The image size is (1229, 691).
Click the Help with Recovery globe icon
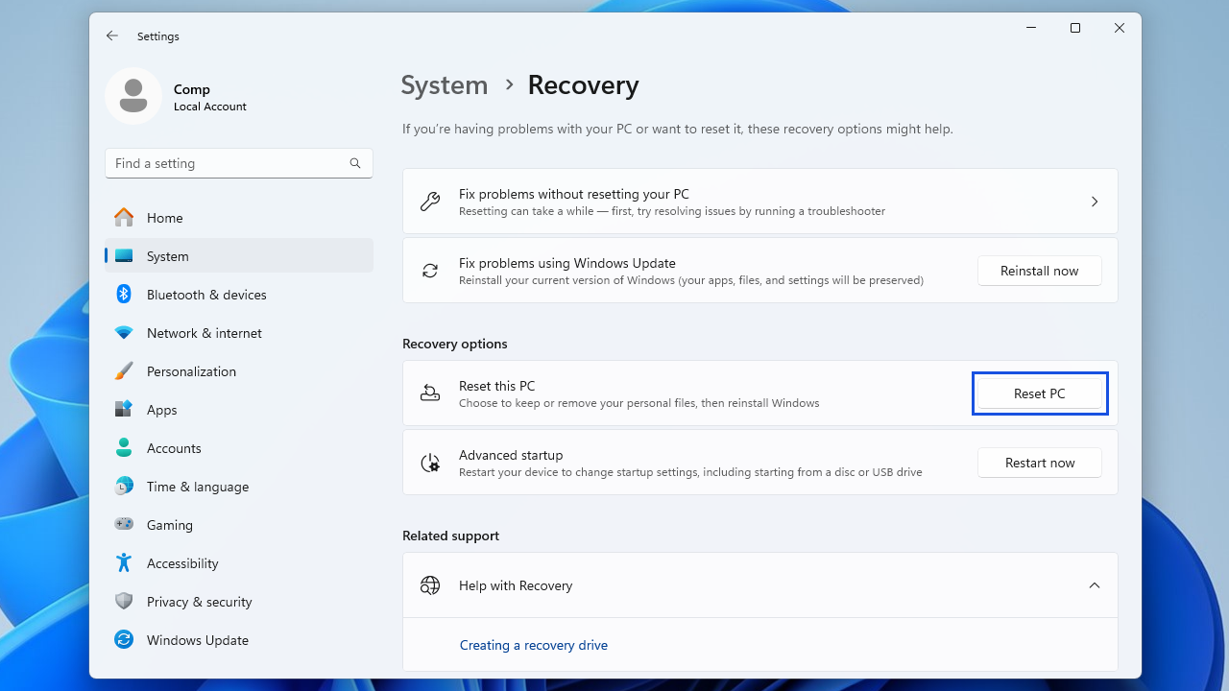click(430, 585)
